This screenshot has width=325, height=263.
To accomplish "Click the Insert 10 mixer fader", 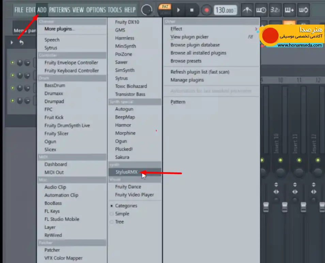I will [x=284, y=207].
